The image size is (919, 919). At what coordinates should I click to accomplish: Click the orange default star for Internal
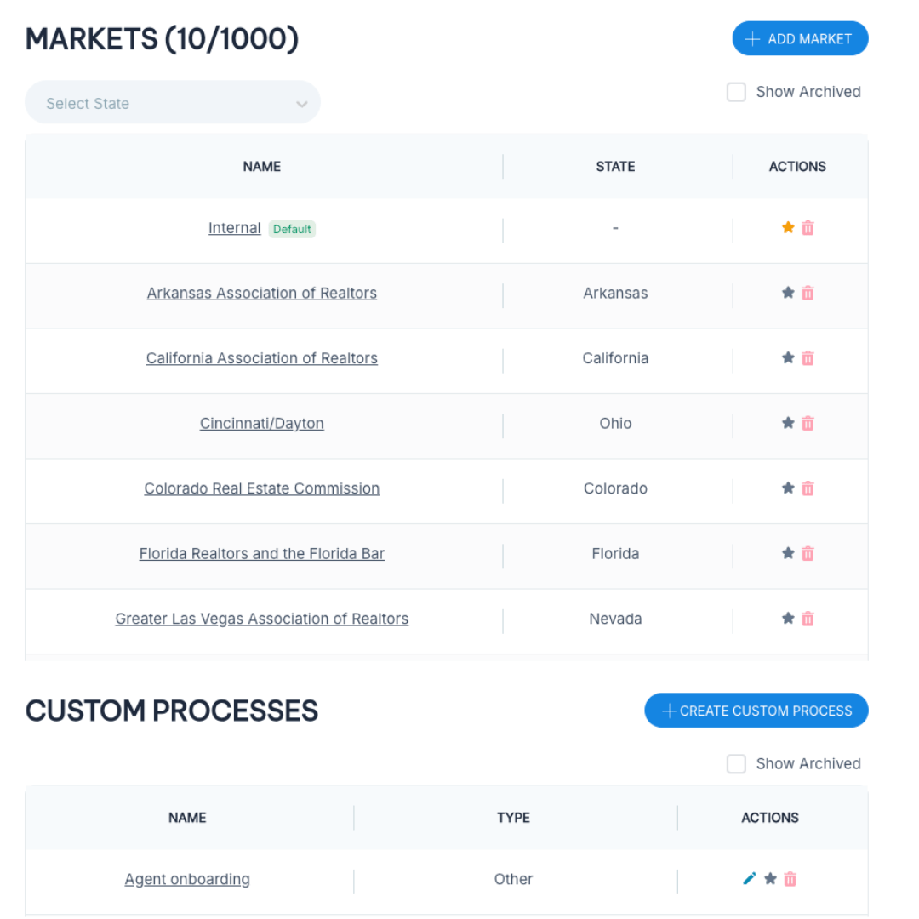point(788,228)
